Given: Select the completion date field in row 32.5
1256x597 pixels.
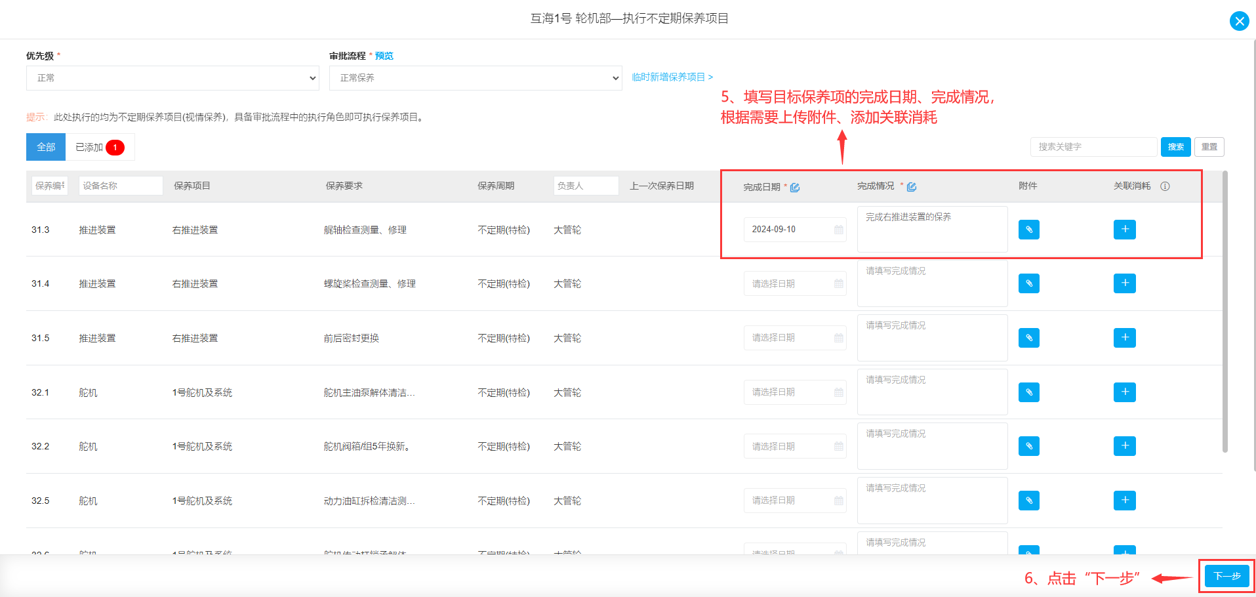Looking at the screenshot, I should [795, 501].
